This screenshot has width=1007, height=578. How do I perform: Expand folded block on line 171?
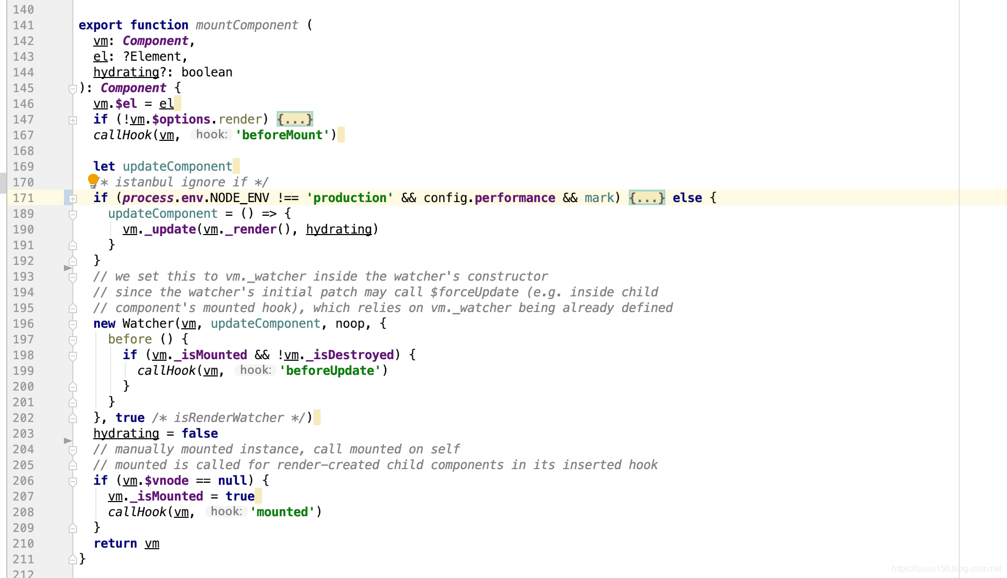(73, 199)
